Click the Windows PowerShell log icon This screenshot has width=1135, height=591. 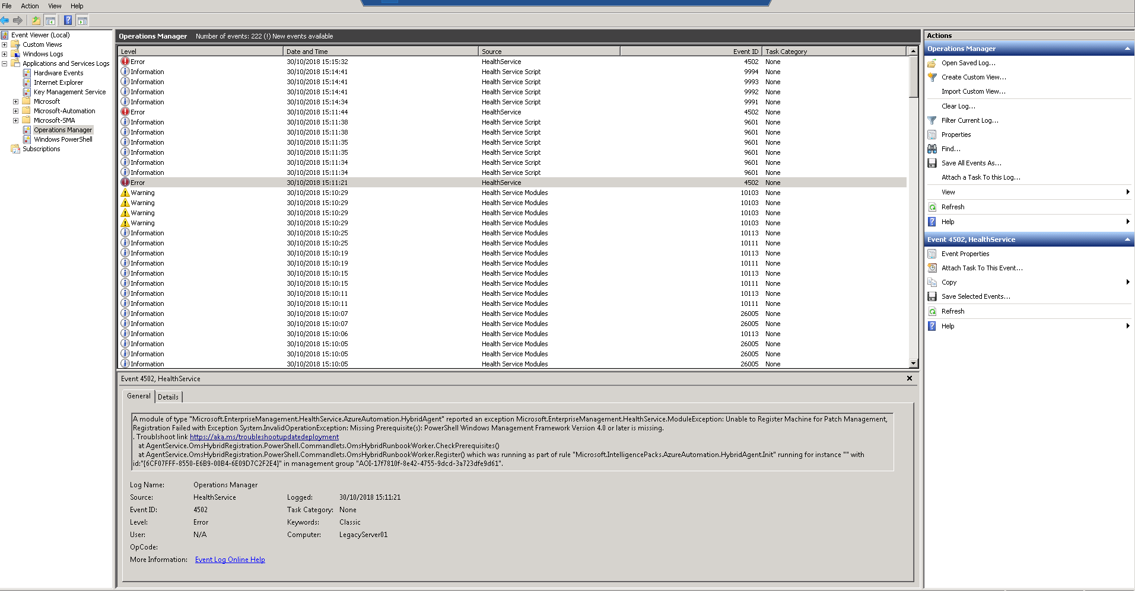[27, 139]
